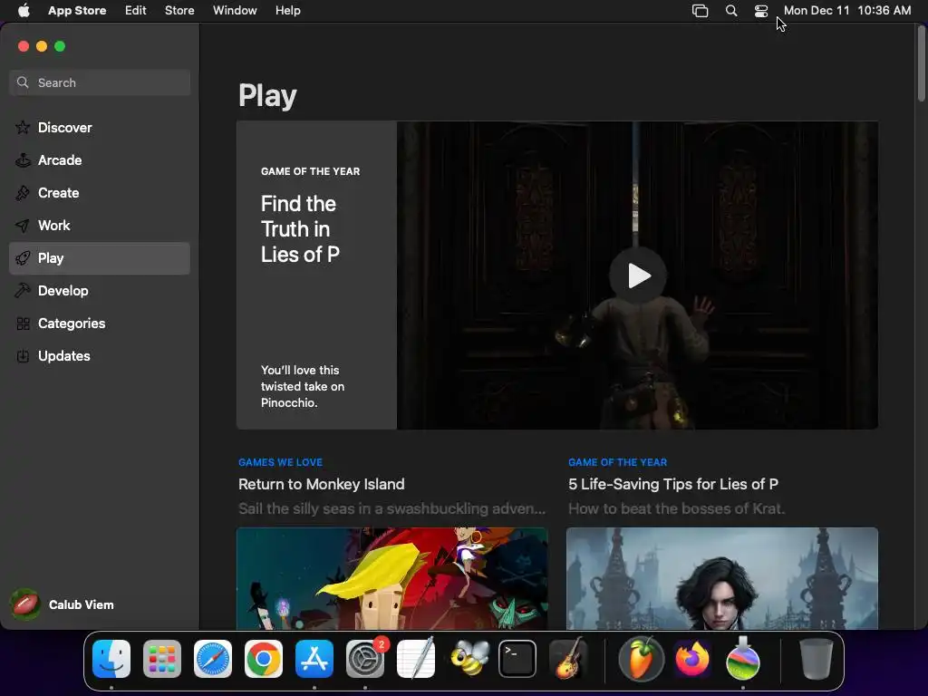Open the bee app icon in dock
Screen dimensions: 928x696
470,659
